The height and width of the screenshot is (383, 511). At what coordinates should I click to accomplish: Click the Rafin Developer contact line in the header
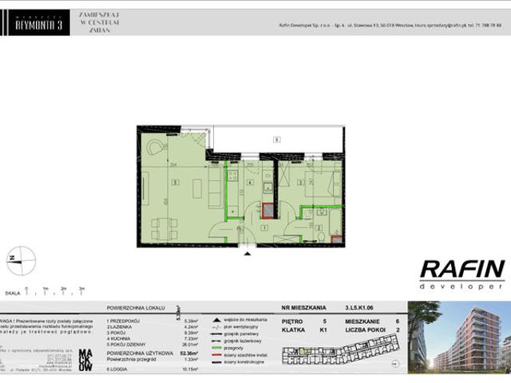[x=390, y=25]
